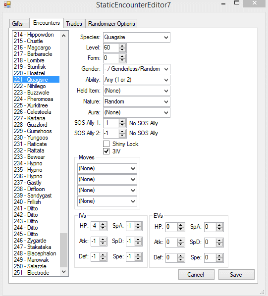Select 241 - Ditto encounter
268x296 pixels.
pyautogui.click(x=36, y=208)
